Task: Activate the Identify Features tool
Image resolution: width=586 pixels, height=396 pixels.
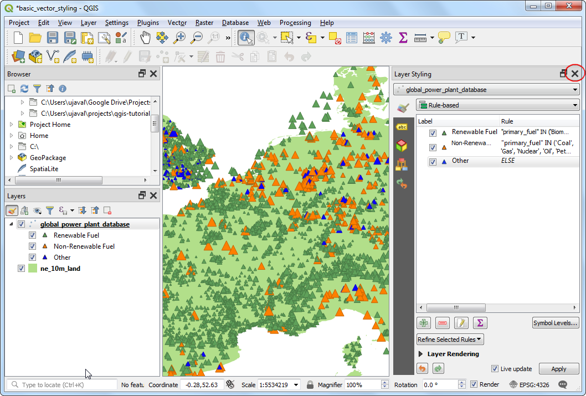Action: [x=245, y=38]
